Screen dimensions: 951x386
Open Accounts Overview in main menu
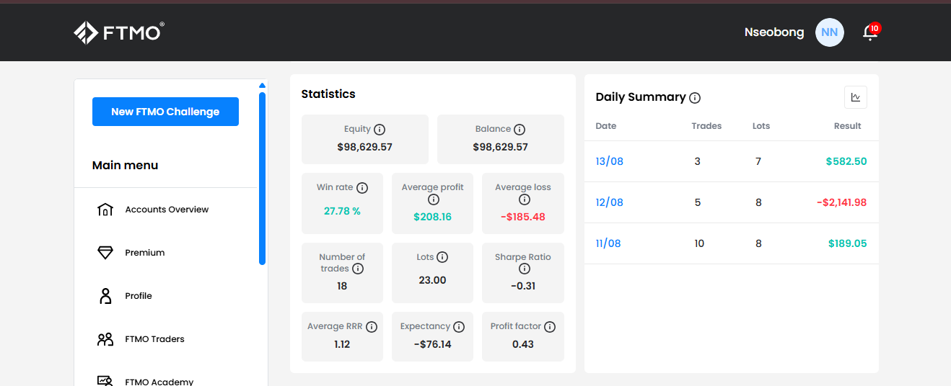click(x=166, y=210)
